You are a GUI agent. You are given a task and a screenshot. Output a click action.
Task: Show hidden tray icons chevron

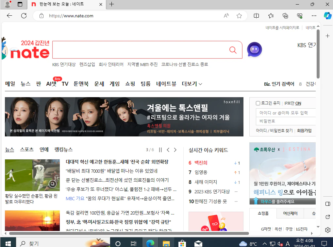(x=264, y=244)
